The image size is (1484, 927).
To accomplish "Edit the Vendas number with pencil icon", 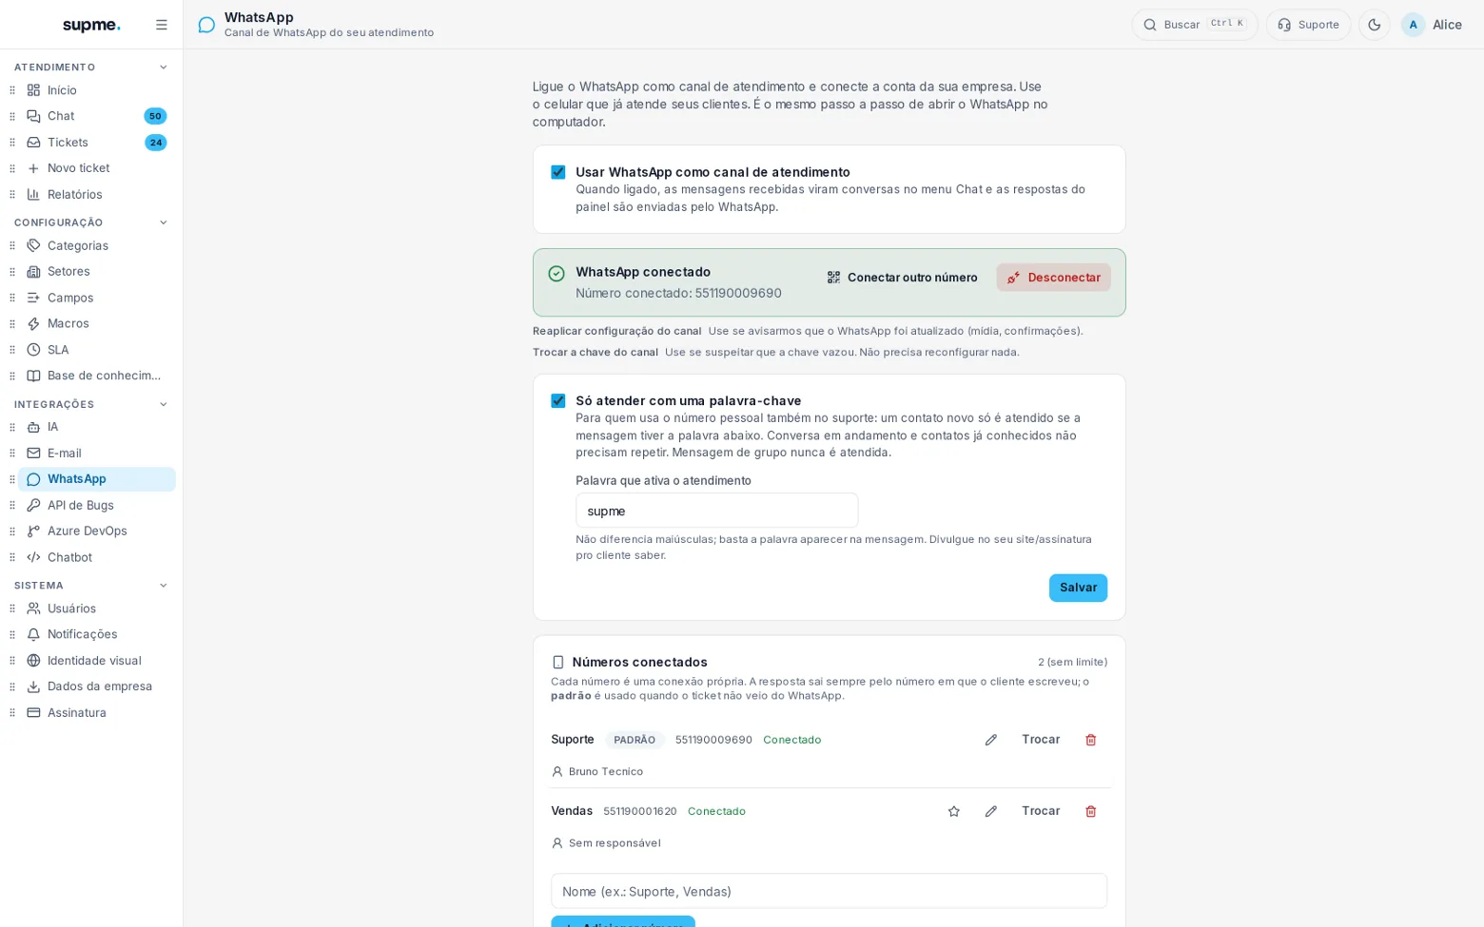I will click(x=991, y=811).
